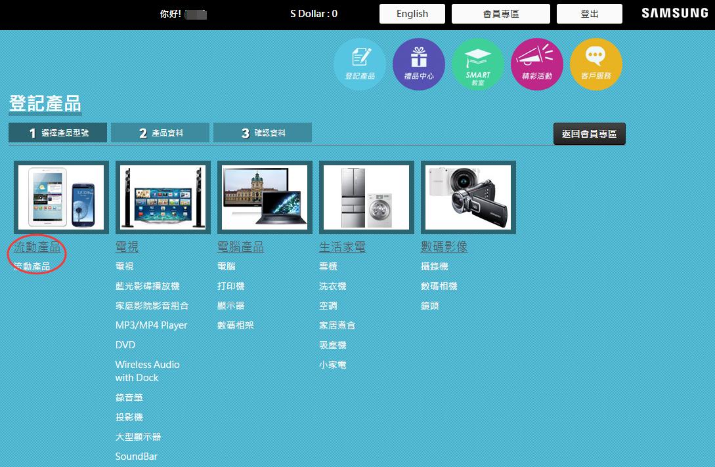
Task: Select the 流動產品 product thumbnail
Action: [x=60, y=197]
